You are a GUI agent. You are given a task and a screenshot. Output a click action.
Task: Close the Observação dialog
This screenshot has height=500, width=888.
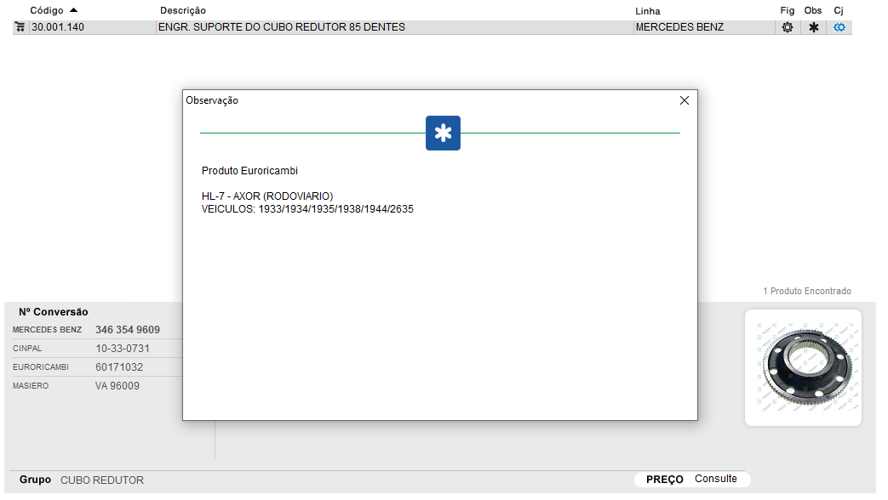pyautogui.click(x=684, y=100)
